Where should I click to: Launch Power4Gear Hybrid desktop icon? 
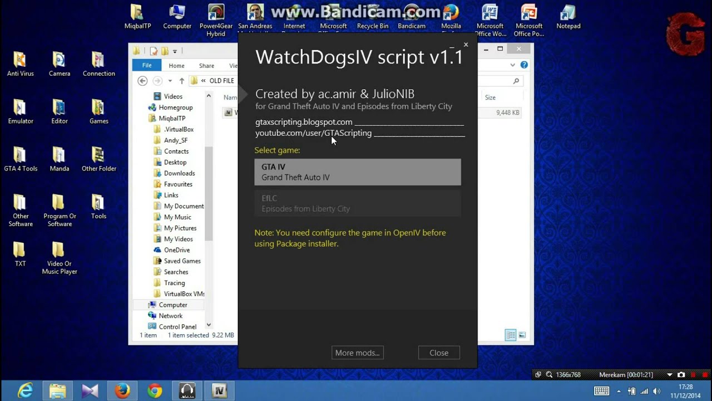coord(216,21)
